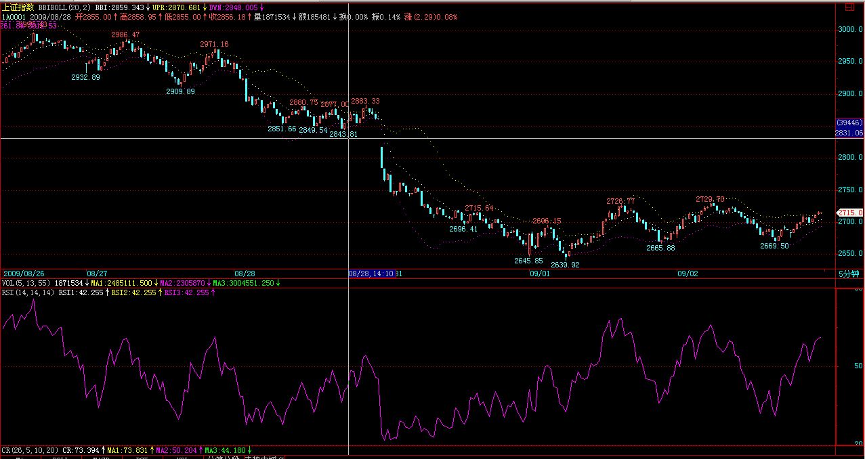The height and width of the screenshot is (459, 865).
Task: Click the volume figure 量1871534
Action: 272,16
